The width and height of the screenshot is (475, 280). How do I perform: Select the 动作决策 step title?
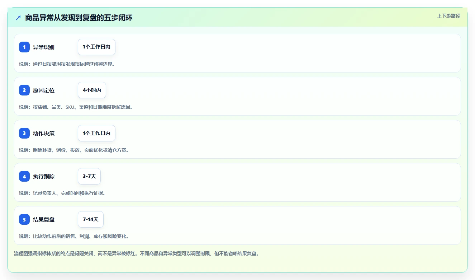coord(44,133)
